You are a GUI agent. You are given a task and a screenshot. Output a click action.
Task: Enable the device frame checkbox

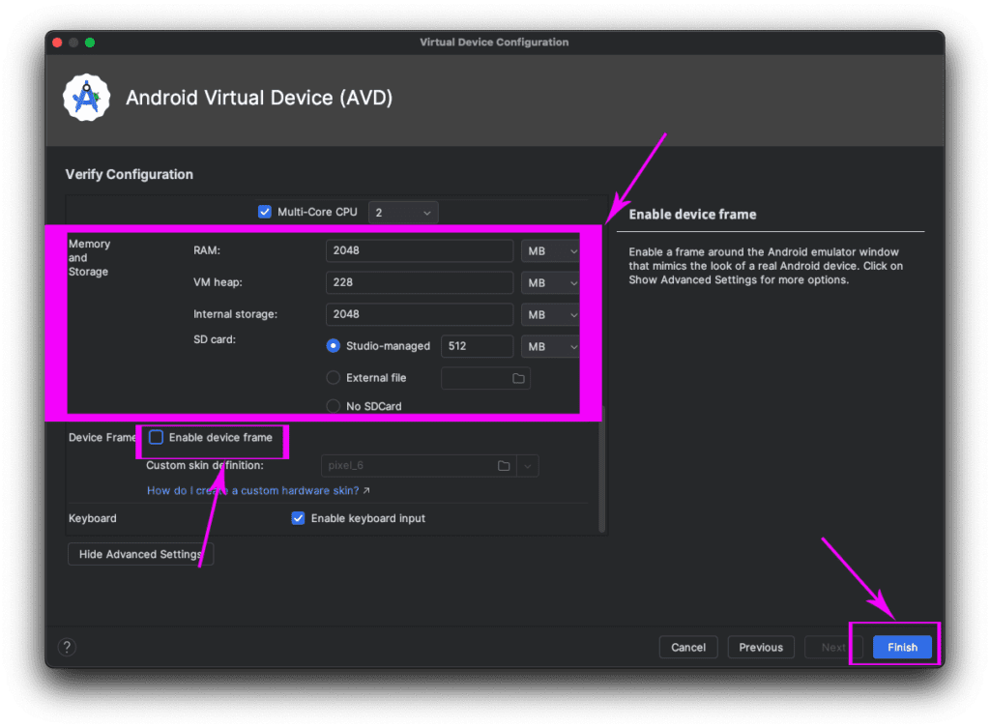pyautogui.click(x=156, y=437)
